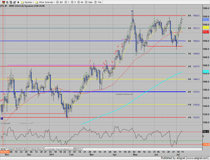
Task: Open the Volume study tab
Action: pos(10,149)
